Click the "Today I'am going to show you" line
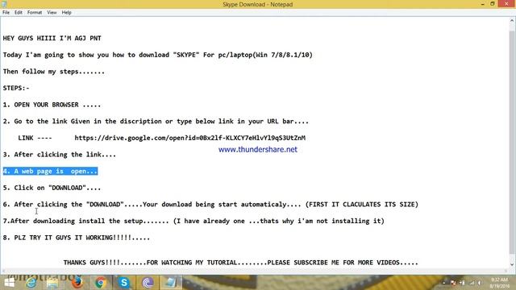The width and height of the screenshot is (516, 290). [x=158, y=55]
